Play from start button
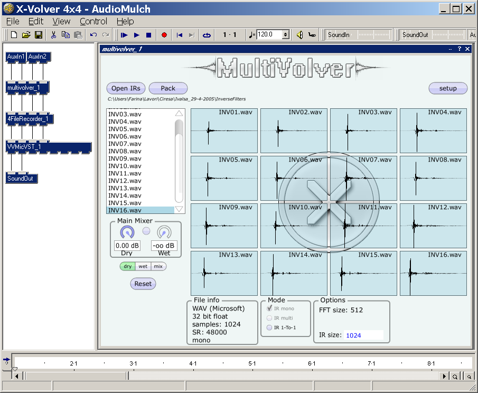 (124, 35)
